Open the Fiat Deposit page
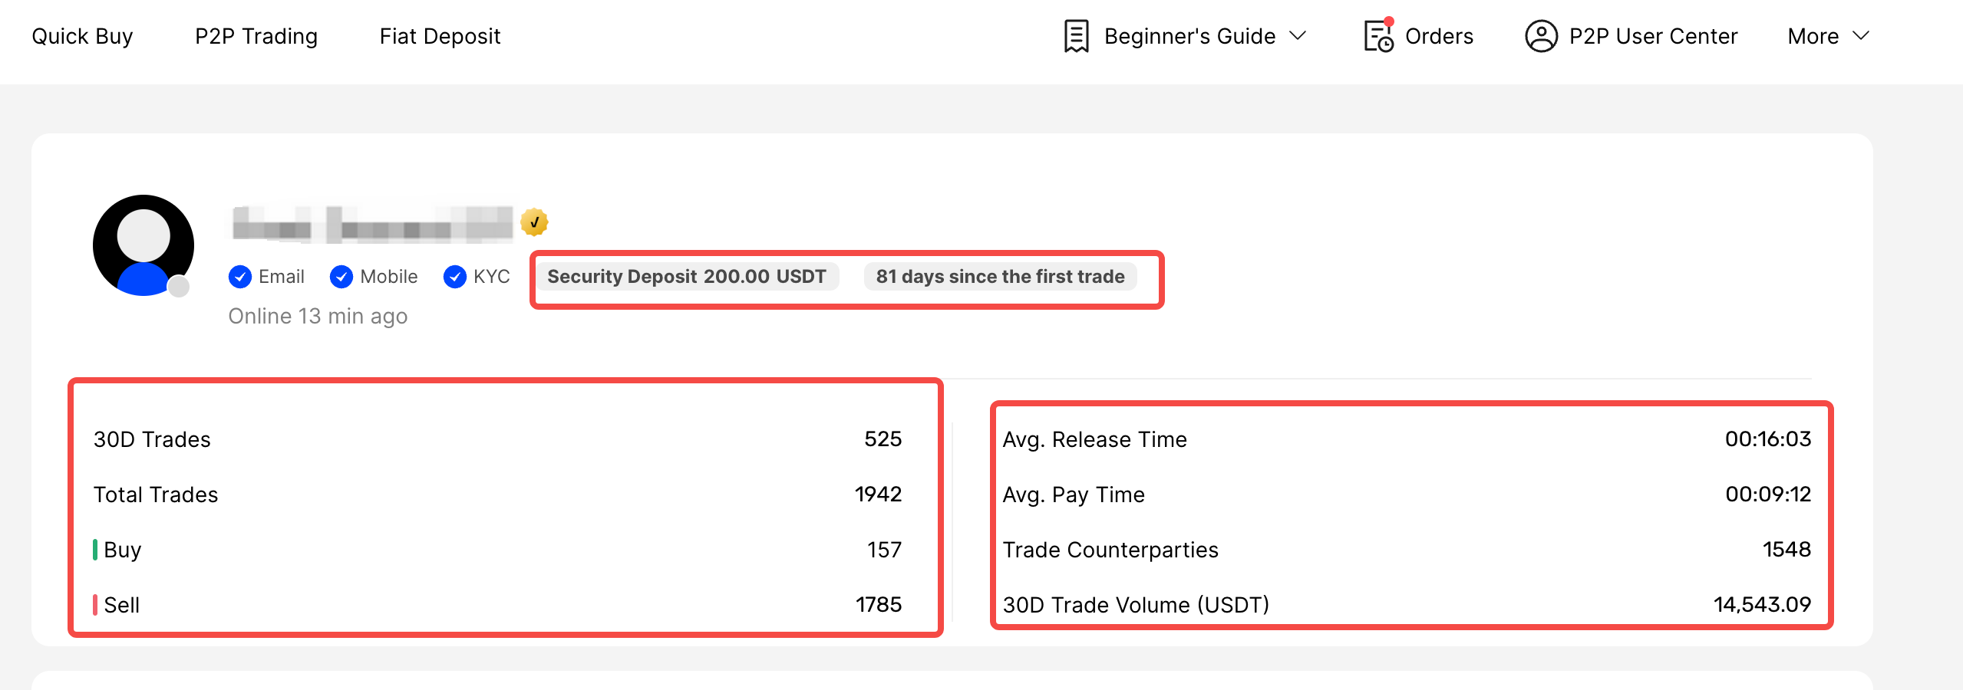This screenshot has height=690, width=1963. pos(440,36)
